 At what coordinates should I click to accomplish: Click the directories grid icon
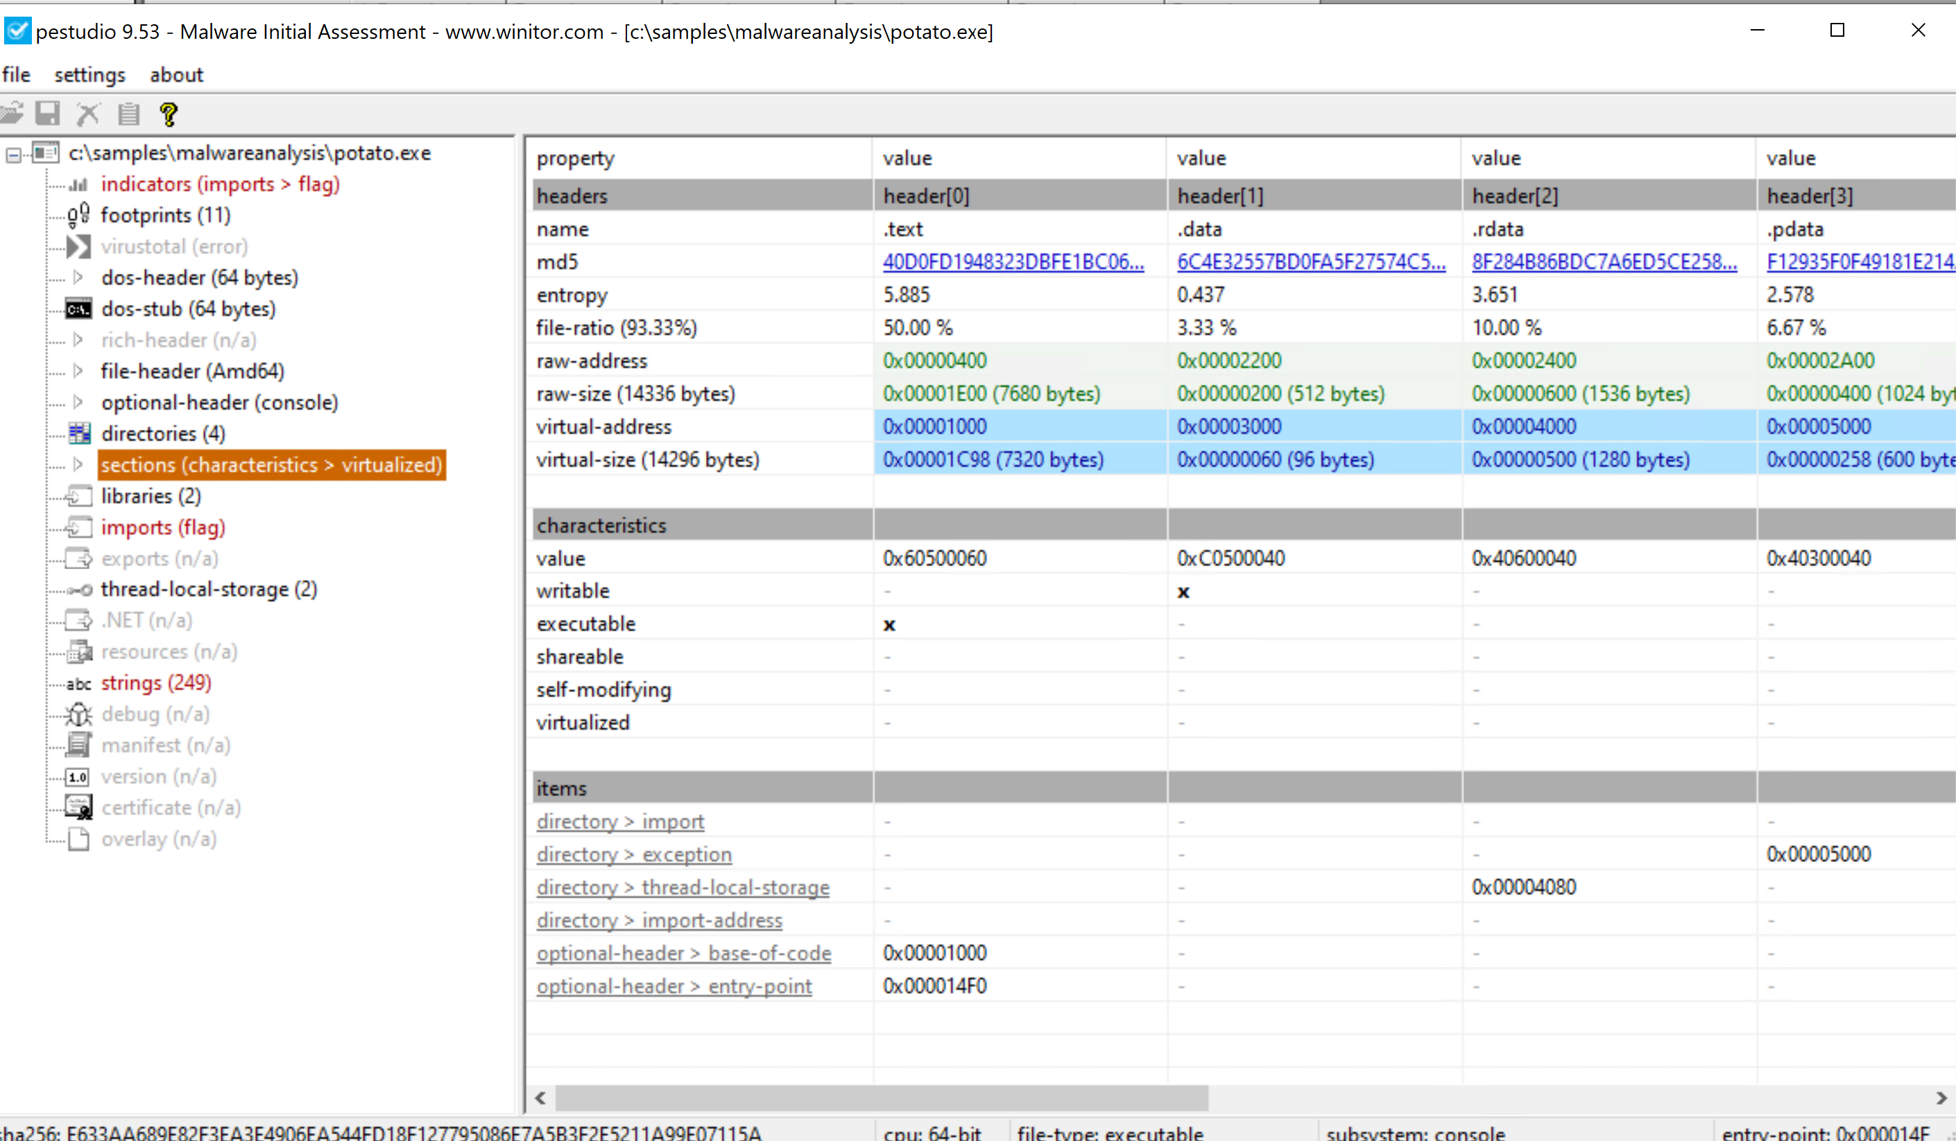click(x=79, y=433)
